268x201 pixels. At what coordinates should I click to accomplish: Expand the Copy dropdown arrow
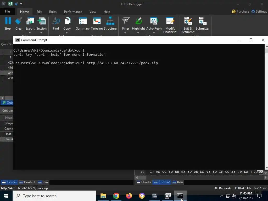pos(67,33)
